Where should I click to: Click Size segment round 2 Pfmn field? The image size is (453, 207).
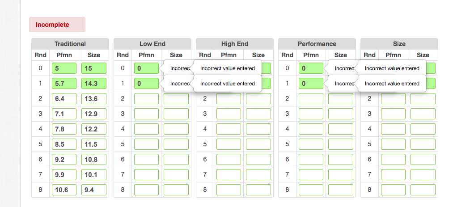394,99
